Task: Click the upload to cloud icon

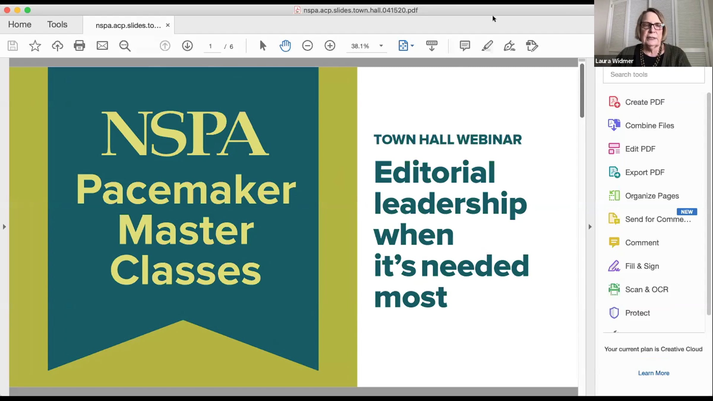Action: coord(57,46)
